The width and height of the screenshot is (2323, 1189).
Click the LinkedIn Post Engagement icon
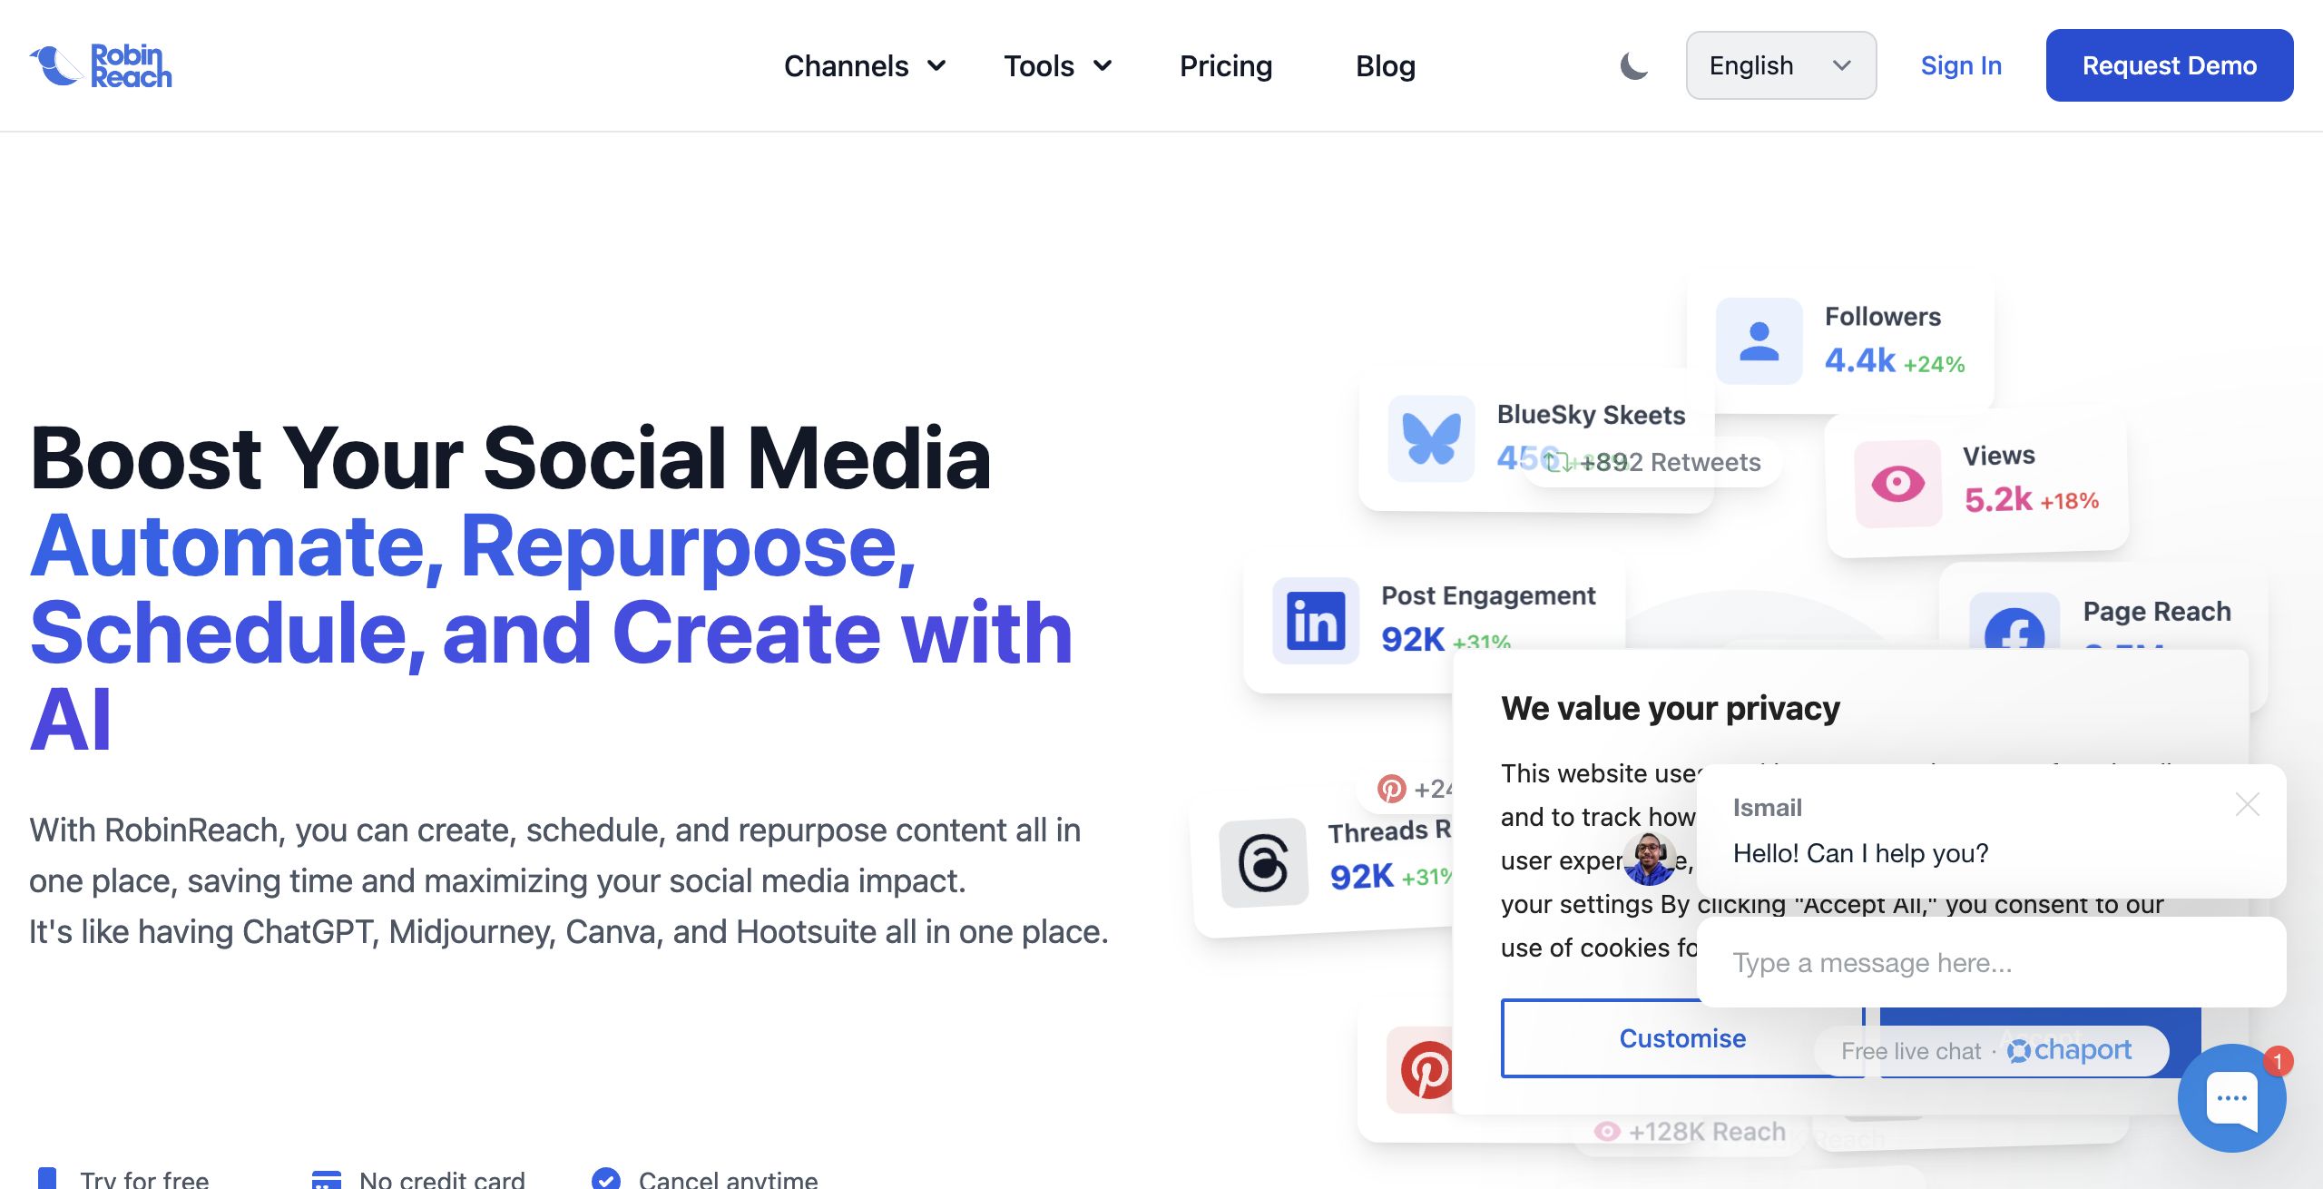click(1315, 621)
